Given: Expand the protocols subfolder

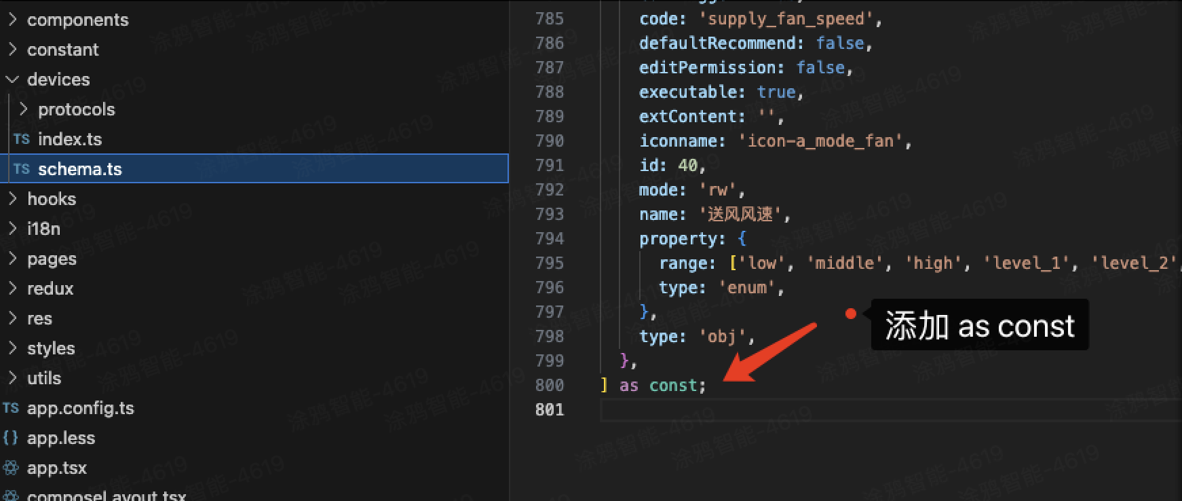Looking at the screenshot, I should 24,109.
